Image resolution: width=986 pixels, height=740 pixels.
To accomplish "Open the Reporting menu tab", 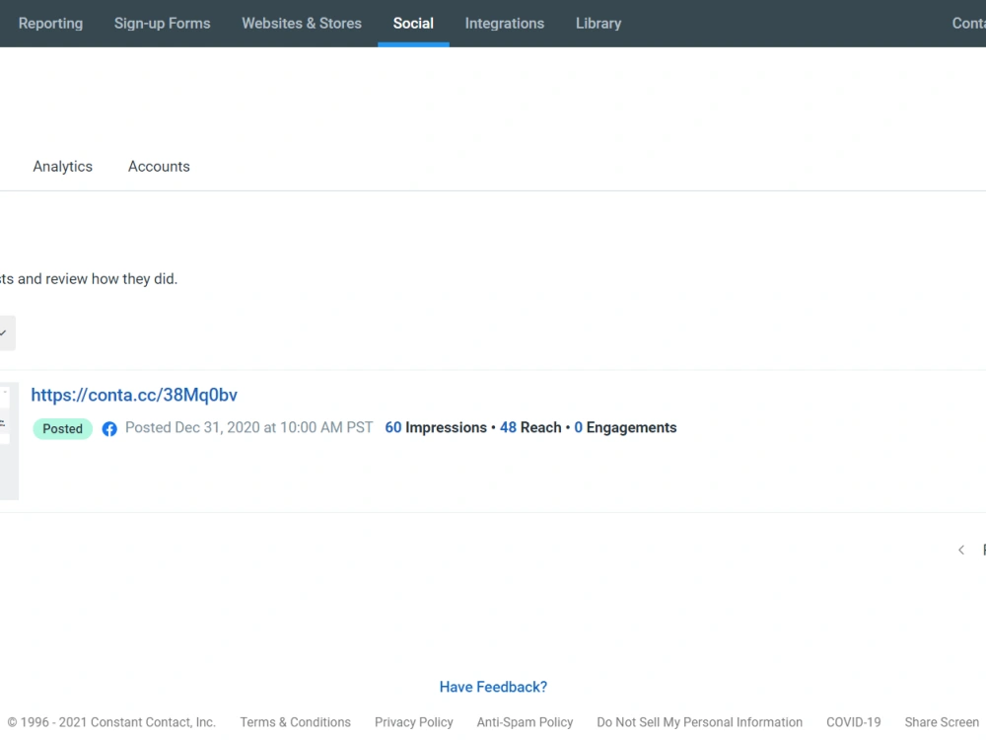I will coord(50,24).
